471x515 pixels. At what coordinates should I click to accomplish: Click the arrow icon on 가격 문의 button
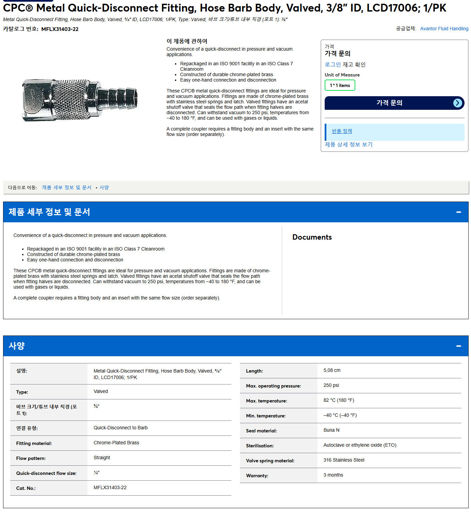point(458,103)
